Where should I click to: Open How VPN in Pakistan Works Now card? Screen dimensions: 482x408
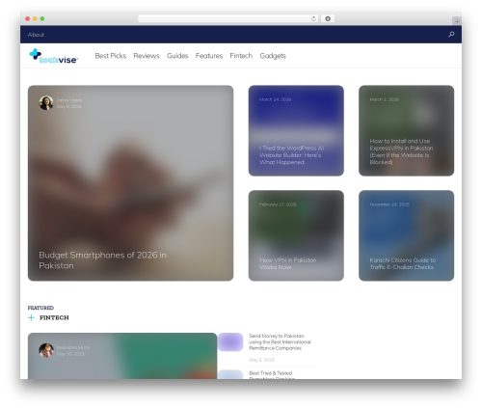pyautogui.click(x=296, y=235)
